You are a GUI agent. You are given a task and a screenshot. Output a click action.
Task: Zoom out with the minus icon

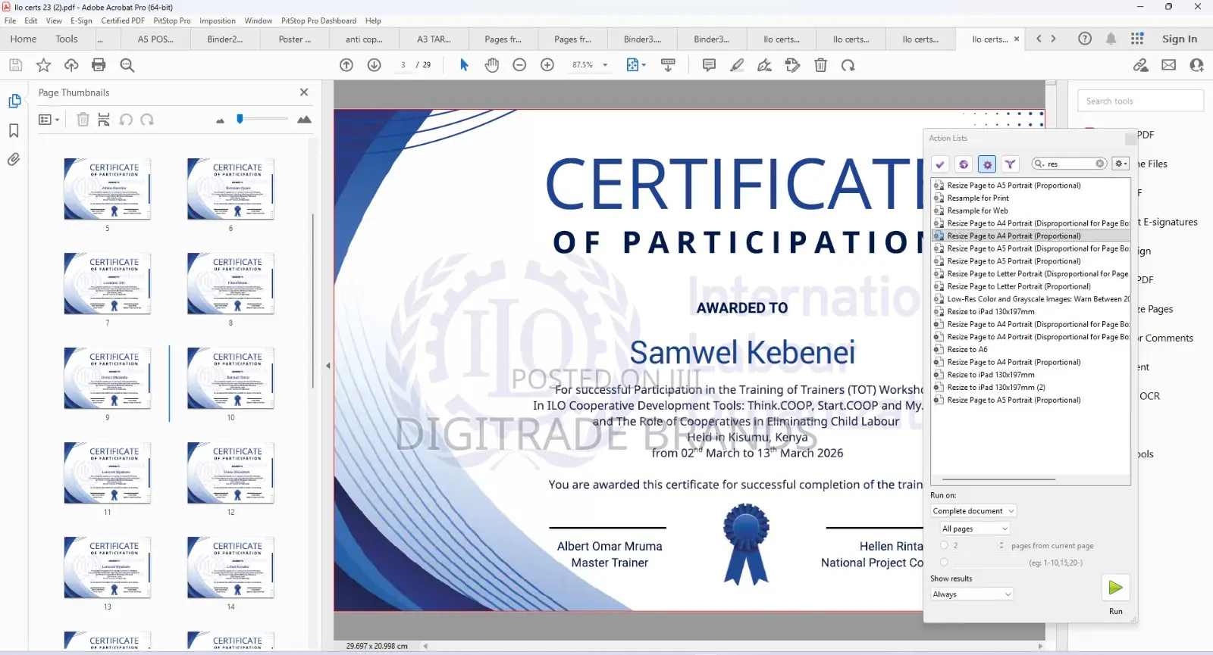click(x=519, y=65)
